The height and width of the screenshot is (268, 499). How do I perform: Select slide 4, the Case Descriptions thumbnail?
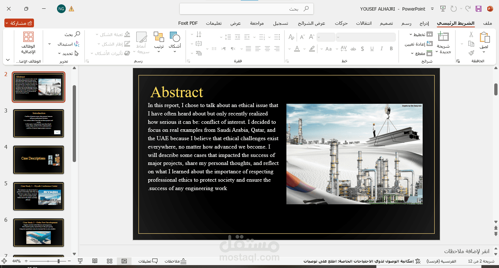[39, 160]
